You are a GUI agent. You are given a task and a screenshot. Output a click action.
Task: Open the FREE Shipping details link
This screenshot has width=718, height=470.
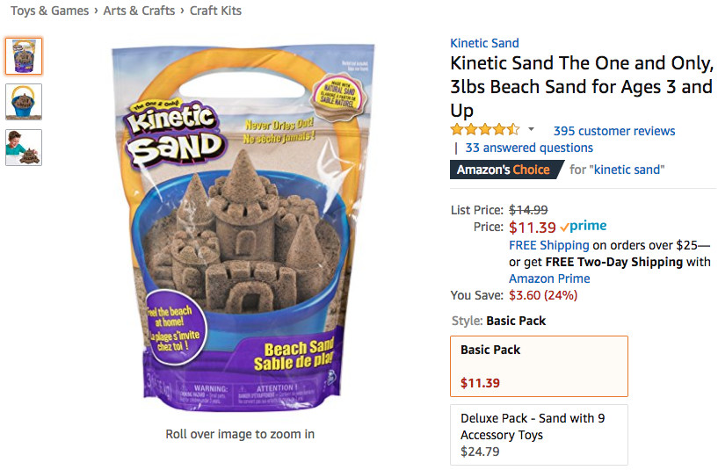click(548, 245)
